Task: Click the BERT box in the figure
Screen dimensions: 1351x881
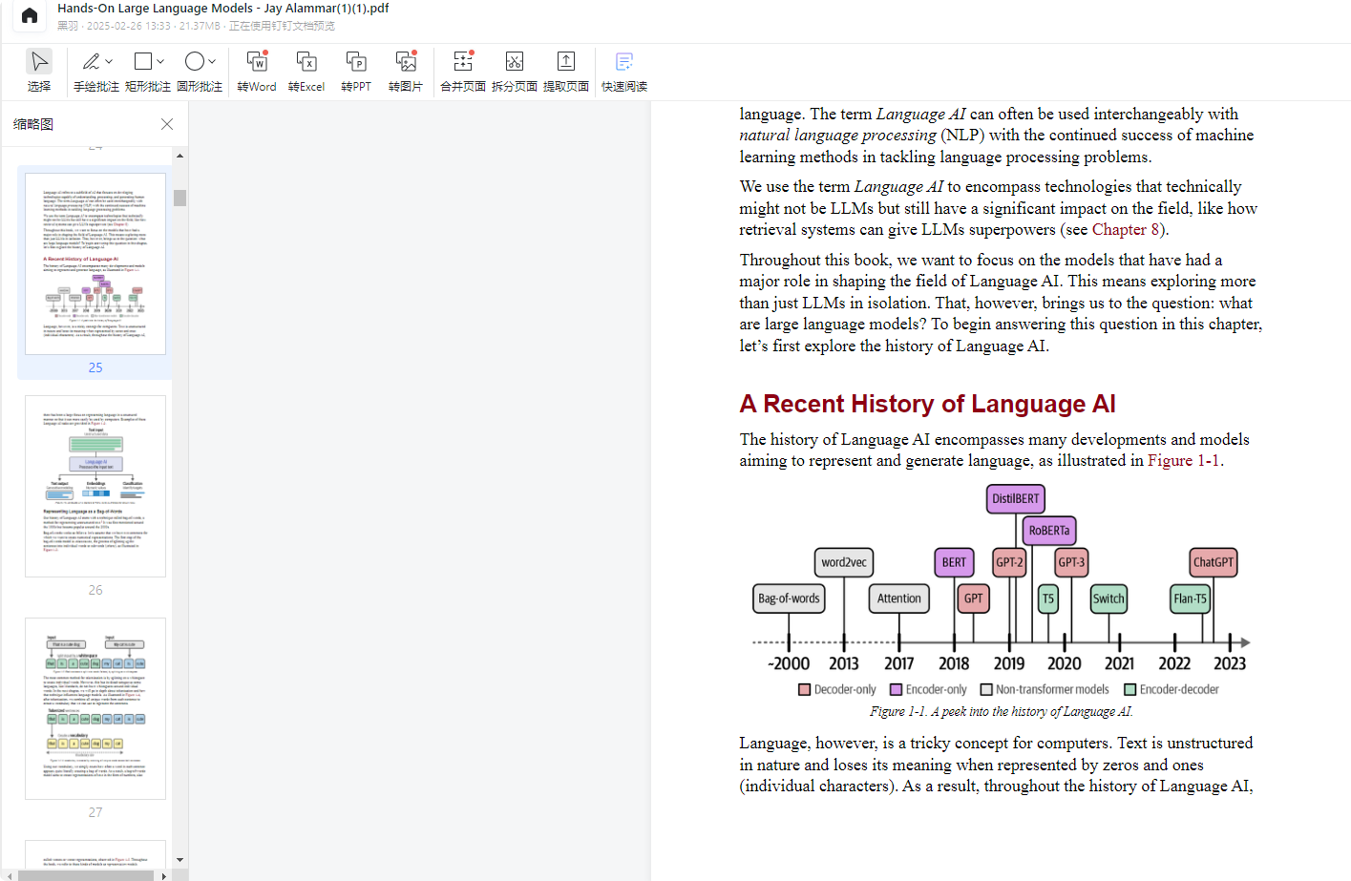Action: pos(954,562)
